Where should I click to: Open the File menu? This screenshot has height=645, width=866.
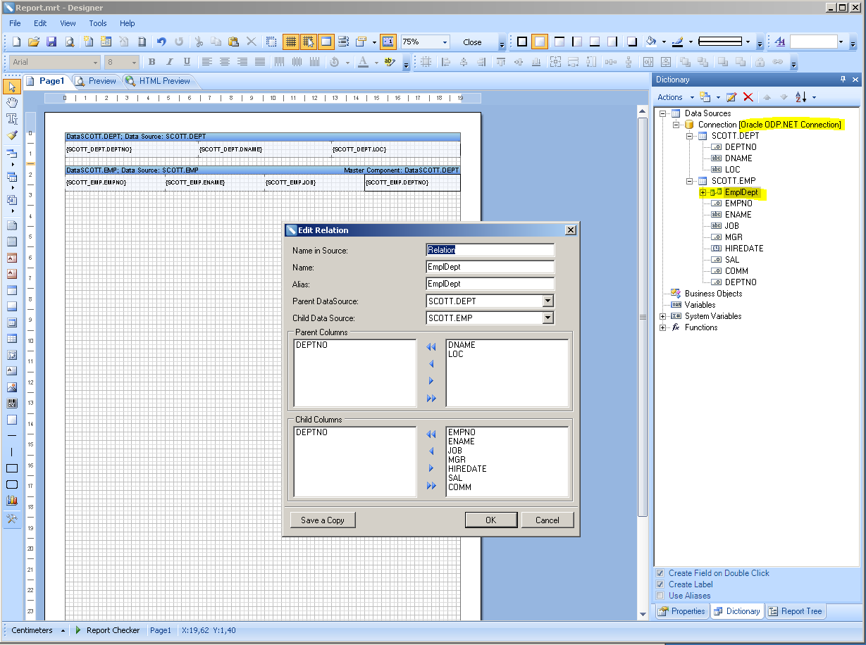pyautogui.click(x=16, y=23)
